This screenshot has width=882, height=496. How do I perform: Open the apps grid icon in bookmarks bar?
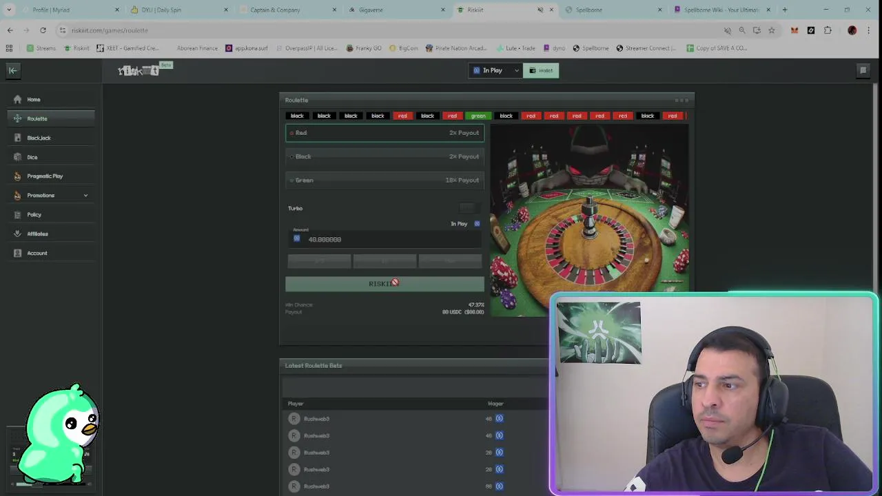(x=9, y=48)
